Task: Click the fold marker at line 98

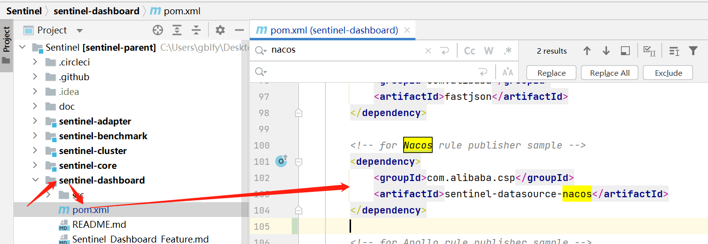Action: tap(298, 113)
